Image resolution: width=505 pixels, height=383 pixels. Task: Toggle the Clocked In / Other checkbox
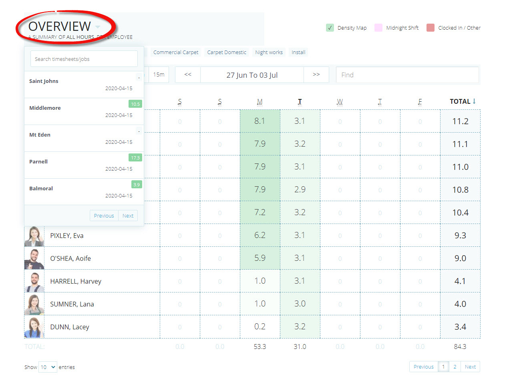(x=431, y=28)
